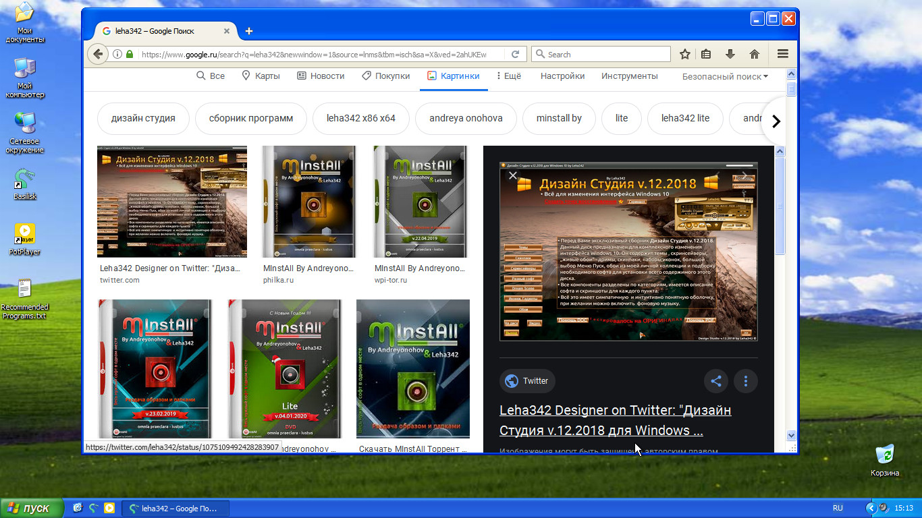The height and width of the screenshot is (518, 922).
Task: Click the Internet Explorer quick launch icon
Action: point(78,508)
